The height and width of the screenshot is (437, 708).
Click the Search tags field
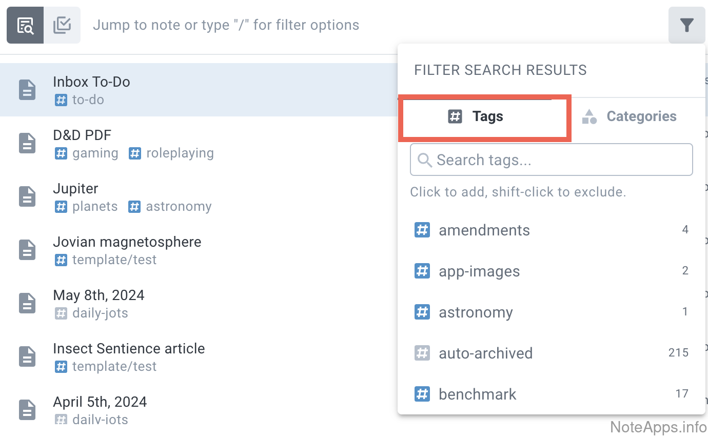552,160
